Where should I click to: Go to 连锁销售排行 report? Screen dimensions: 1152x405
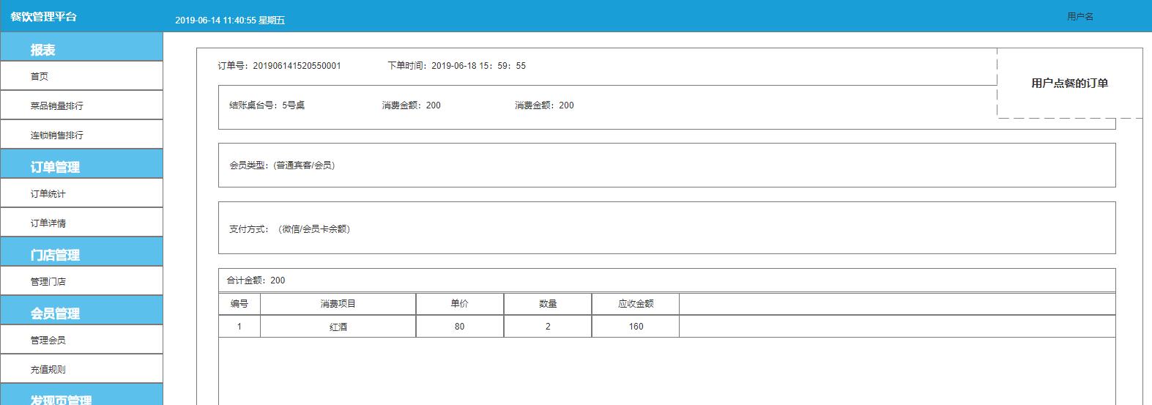[56, 135]
